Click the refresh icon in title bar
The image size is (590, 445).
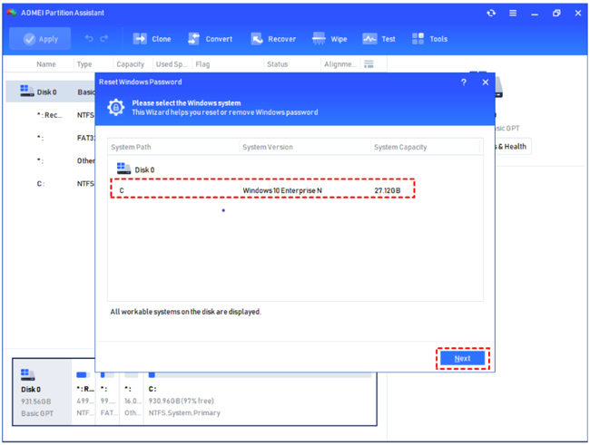pos(491,14)
